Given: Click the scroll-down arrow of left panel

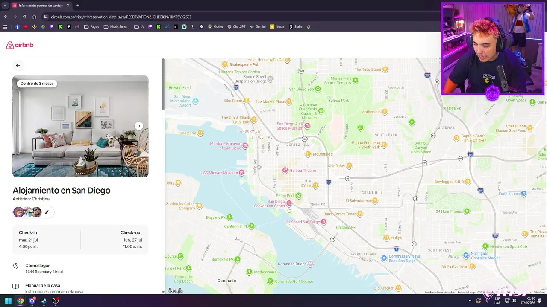Looking at the screenshot, I should pos(163,292).
